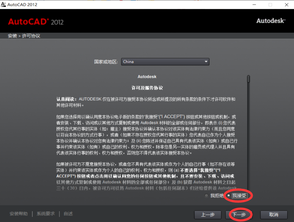Select the 我拒绝 (I Reject) radio button
The height and width of the screenshot is (222, 294).
point(206,195)
